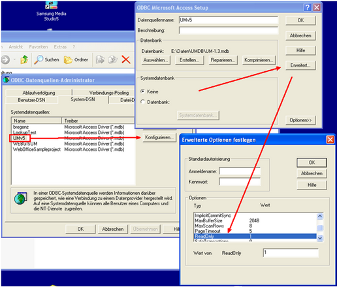Viewport: 337px width, 287px height.
Task: Switch to Ablaufverfolgung tab
Action: coord(39,93)
